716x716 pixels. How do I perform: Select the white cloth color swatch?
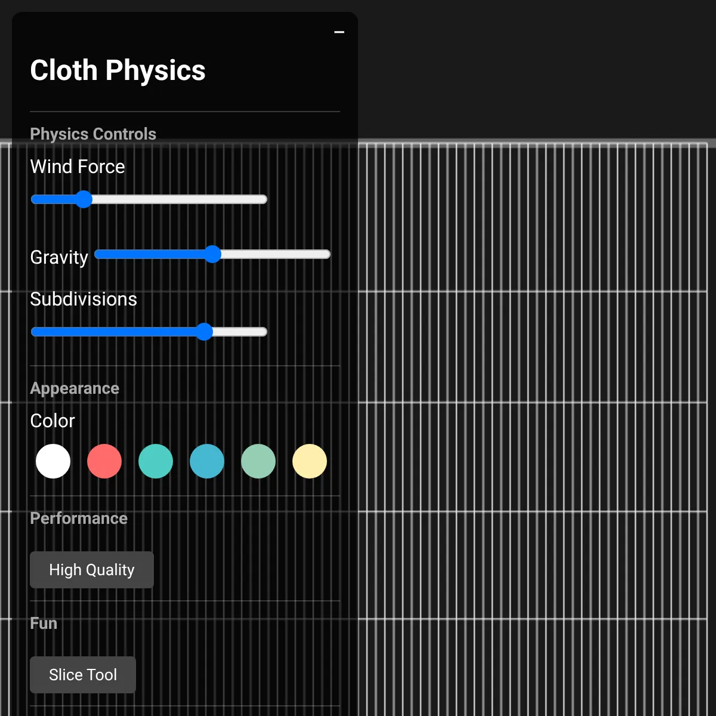[53, 461]
